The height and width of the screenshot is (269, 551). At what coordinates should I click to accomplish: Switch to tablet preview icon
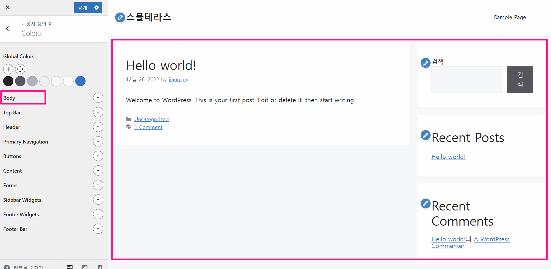pyautogui.click(x=85, y=267)
